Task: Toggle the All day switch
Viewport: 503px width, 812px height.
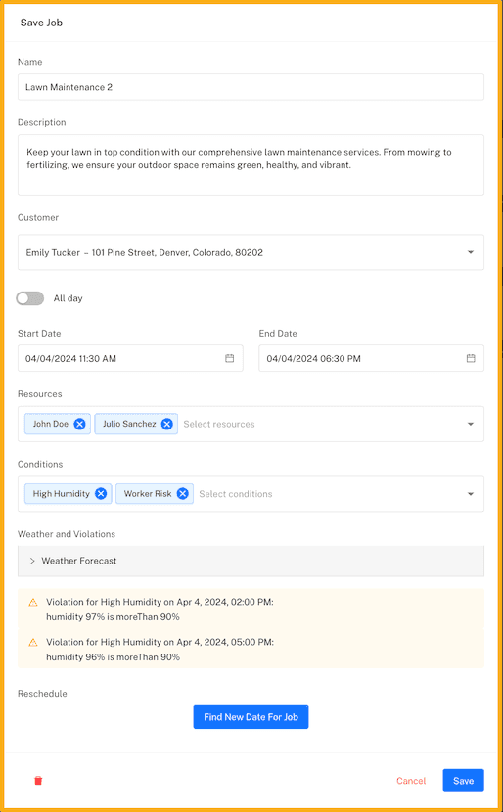Action: tap(30, 298)
